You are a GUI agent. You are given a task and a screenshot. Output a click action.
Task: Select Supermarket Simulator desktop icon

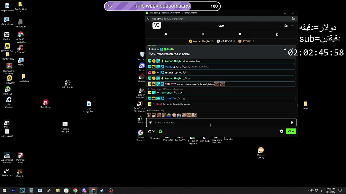[7, 158]
